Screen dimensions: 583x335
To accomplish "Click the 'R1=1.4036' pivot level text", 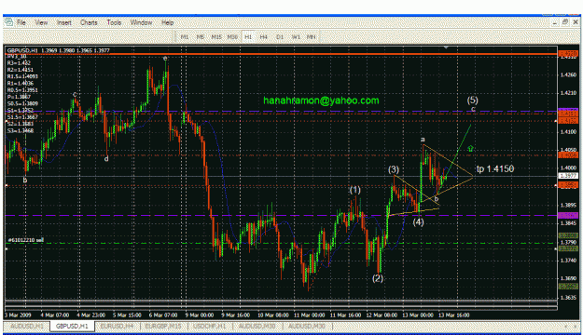I will click(21, 84).
